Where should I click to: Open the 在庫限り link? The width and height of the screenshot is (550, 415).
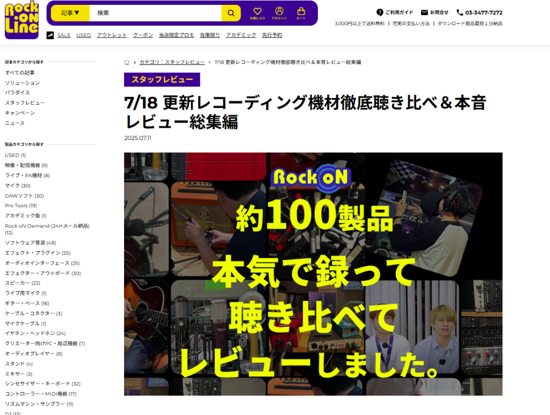[210, 35]
